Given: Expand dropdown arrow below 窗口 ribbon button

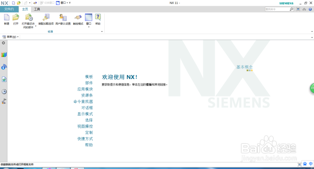Looking at the screenshot, I should (x=89, y=27).
